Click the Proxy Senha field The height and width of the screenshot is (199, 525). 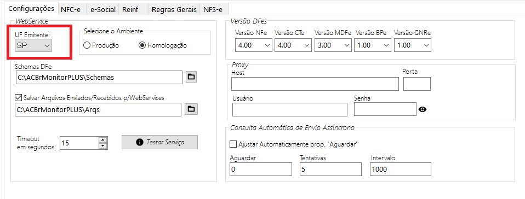(385, 109)
